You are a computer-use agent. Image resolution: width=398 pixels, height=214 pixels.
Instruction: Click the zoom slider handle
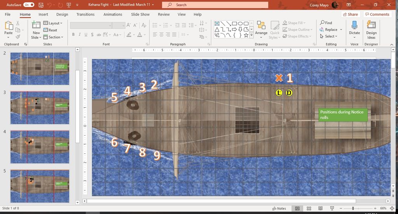click(x=353, y=209)
